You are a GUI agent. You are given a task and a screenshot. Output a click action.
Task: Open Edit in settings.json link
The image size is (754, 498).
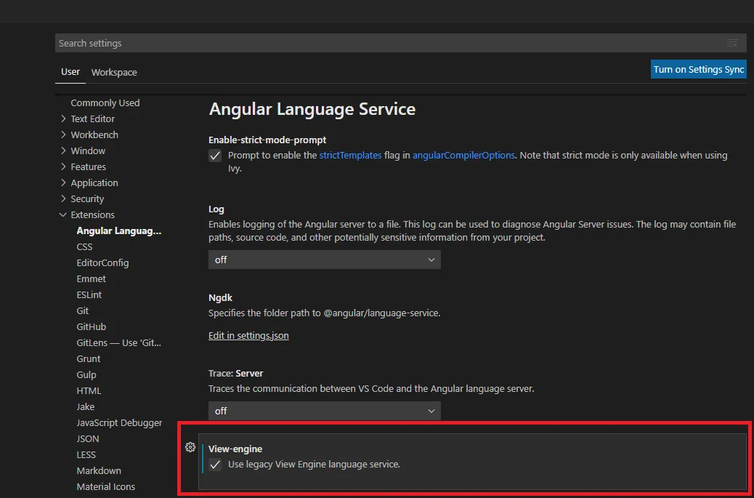click(x=248, y=335)
